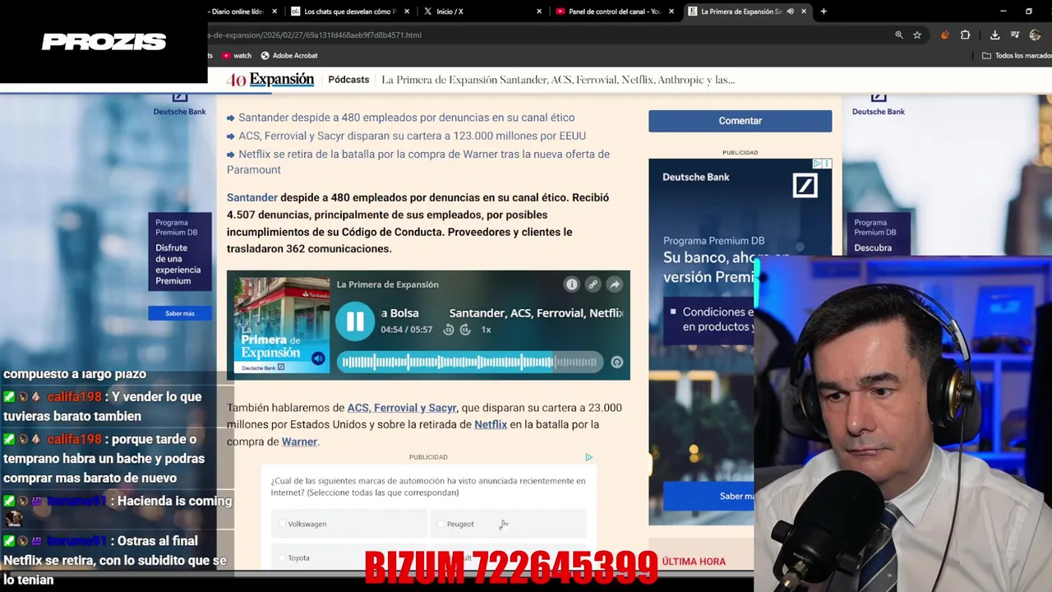Check the Volkswagen survey option
The width and height of the screenshot is (1052, 592).
[x=348, y=524]
